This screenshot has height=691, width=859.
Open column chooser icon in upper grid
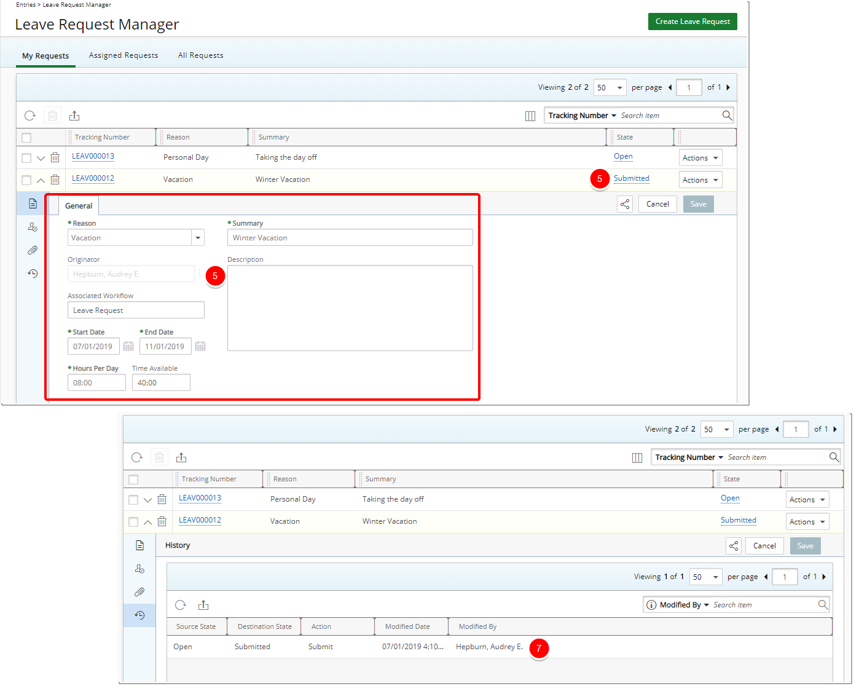pos(530,116)
